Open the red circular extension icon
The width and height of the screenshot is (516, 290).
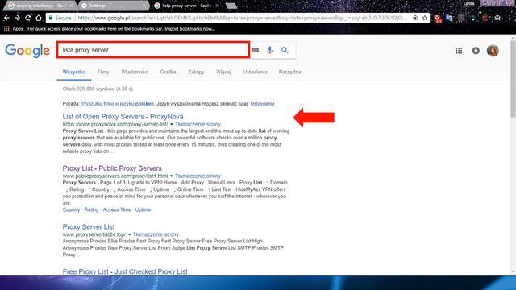(x=485, y=18)
